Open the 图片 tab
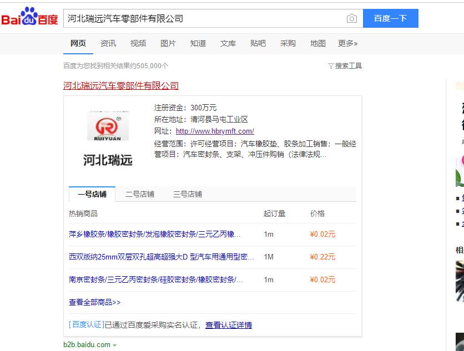 168,43
